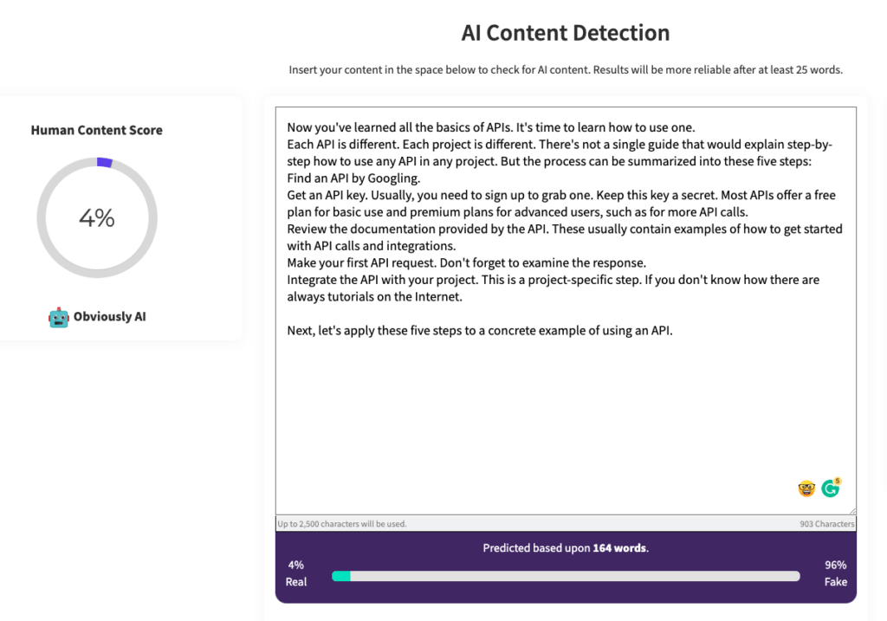The height and width of the screenshot is (621, 887).
Task: Click the line 'Find an API by Googling.'
Action: click(x=353, y=178)
